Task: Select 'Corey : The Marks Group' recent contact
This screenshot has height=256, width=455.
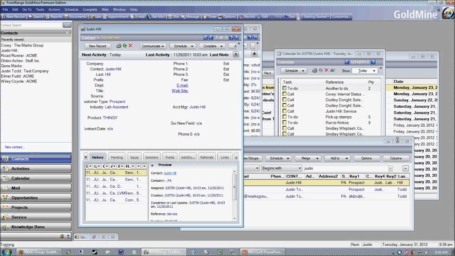Action: point(22,46)
